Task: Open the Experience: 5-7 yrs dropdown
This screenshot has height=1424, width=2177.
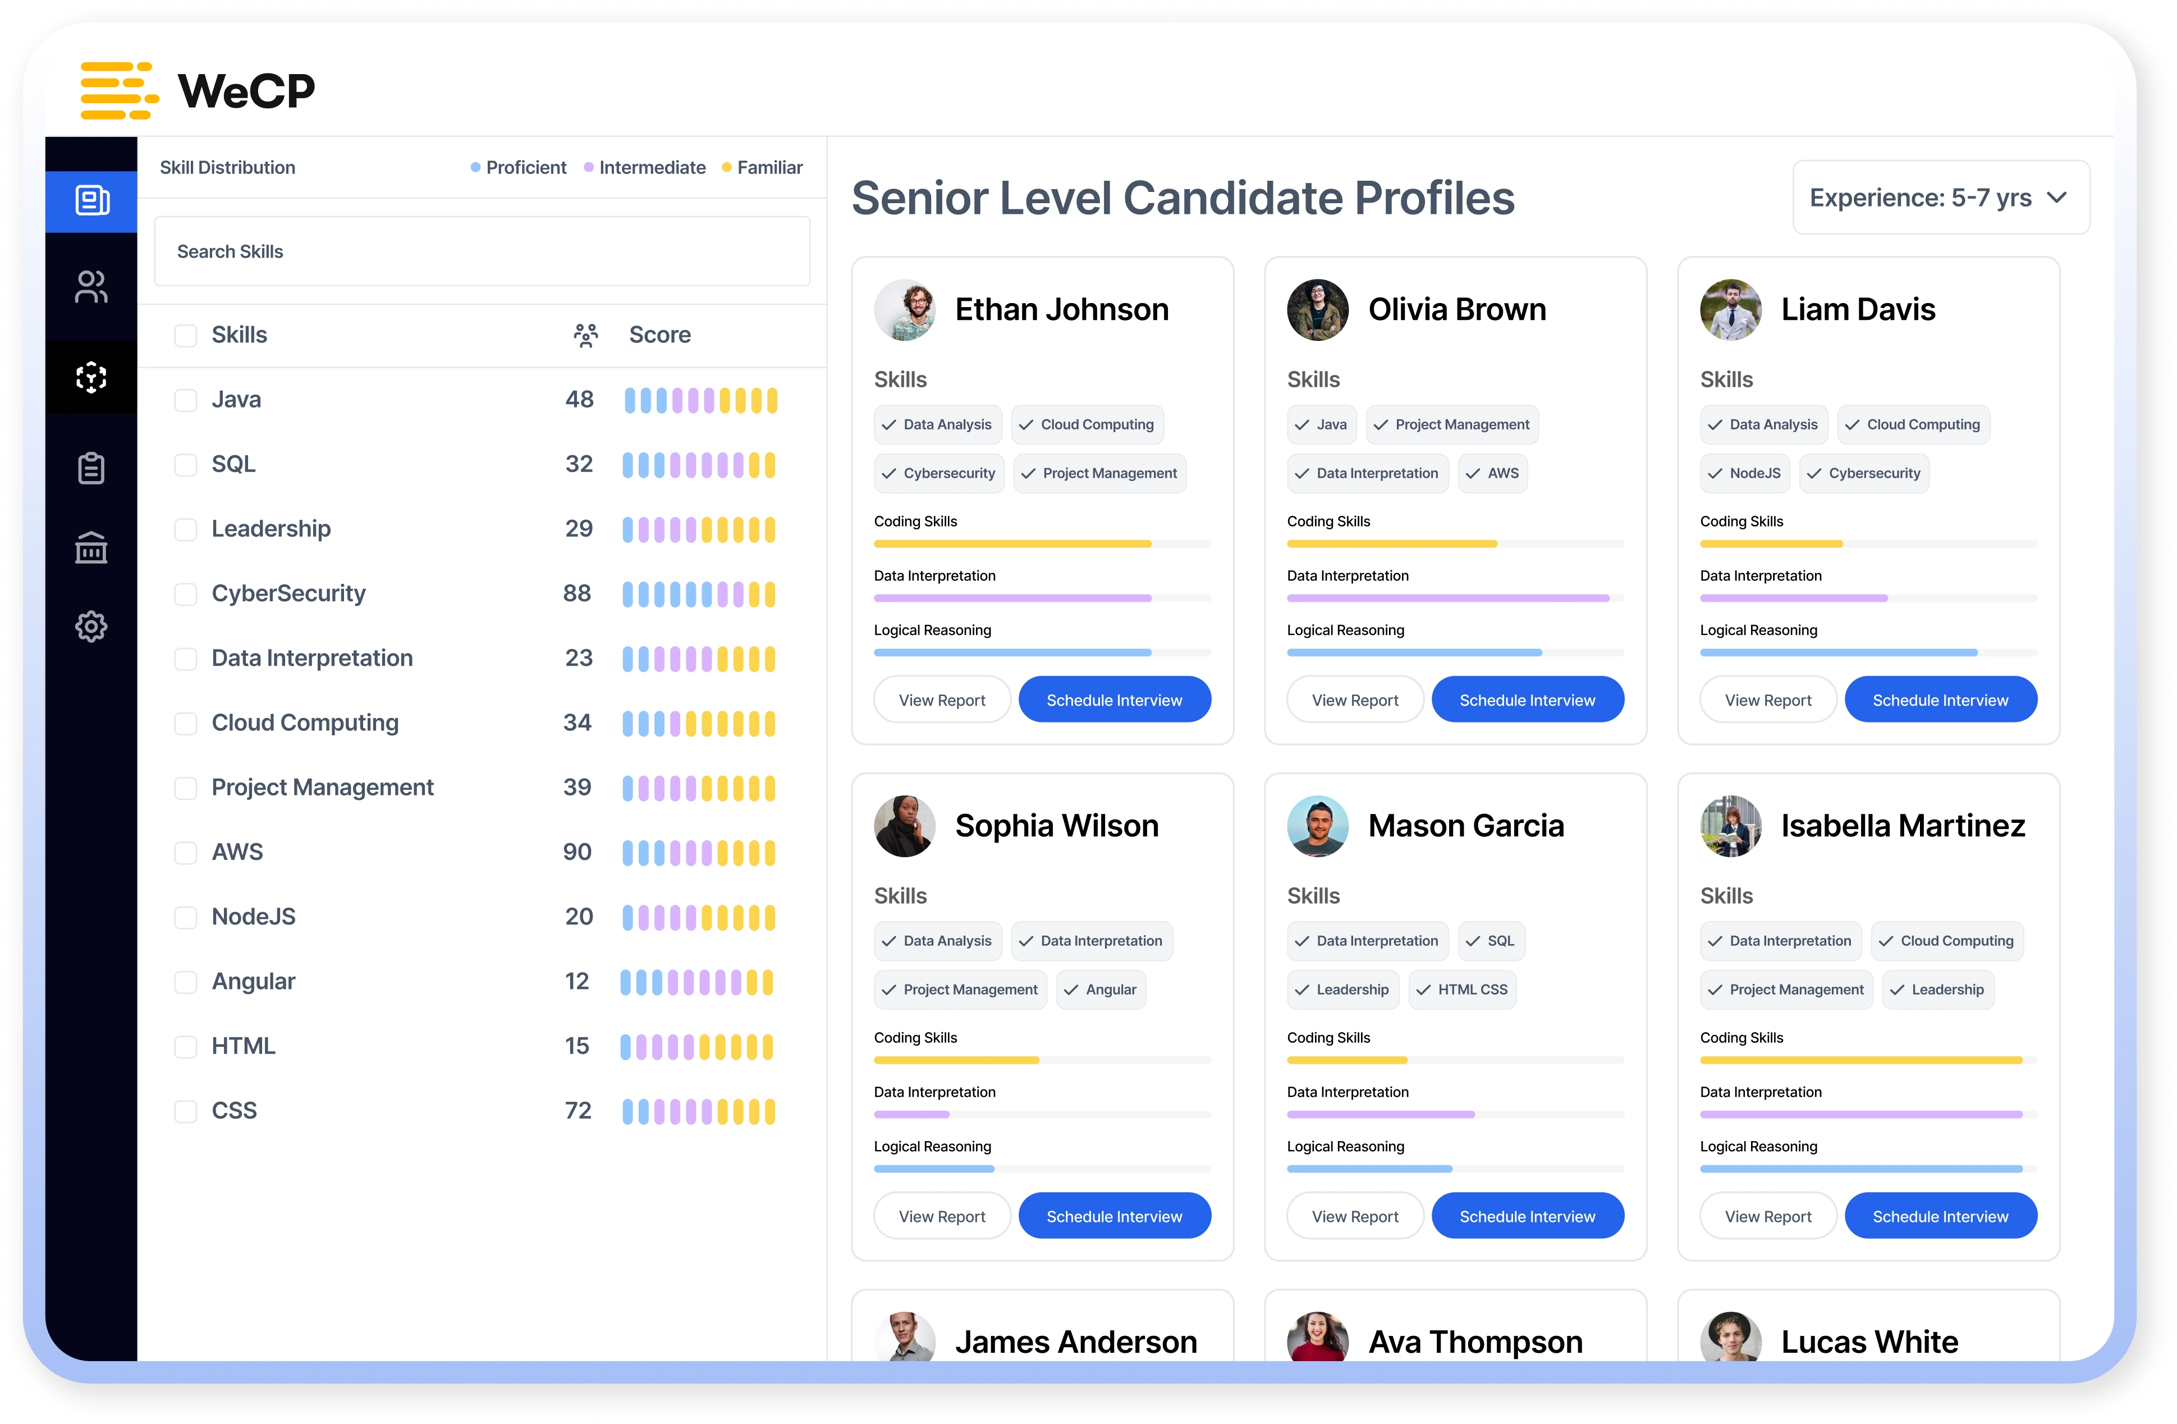Action: coord(1940,198)
